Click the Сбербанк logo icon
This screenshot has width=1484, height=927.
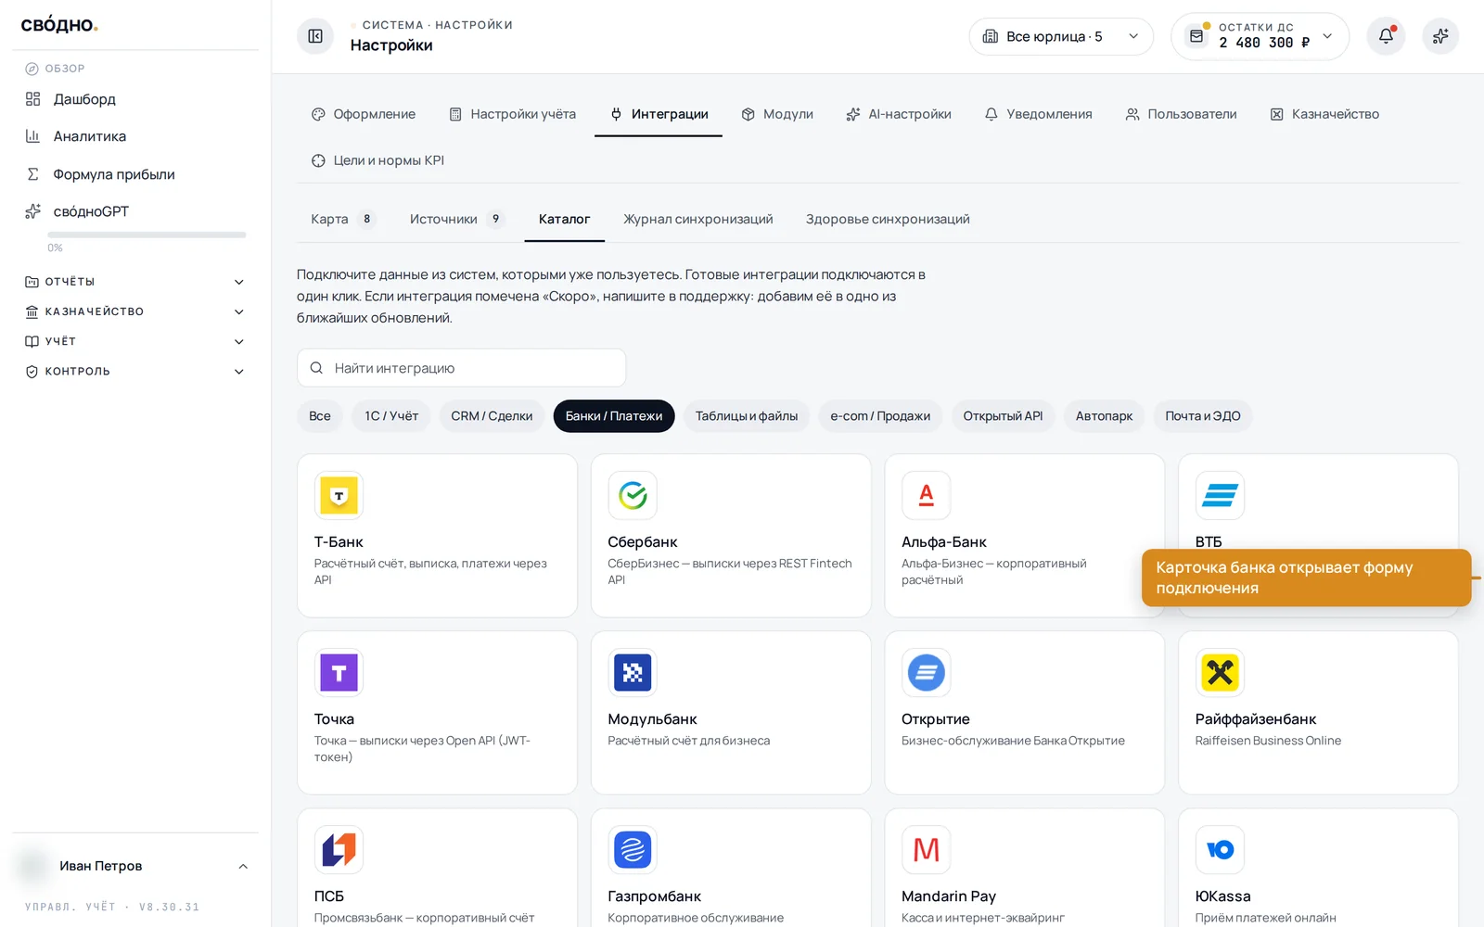point(633,496)
